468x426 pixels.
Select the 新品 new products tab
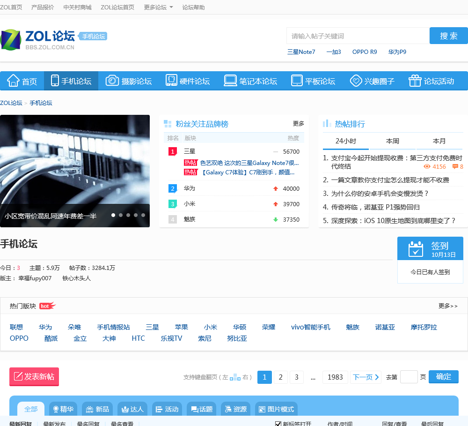point(97,409)
